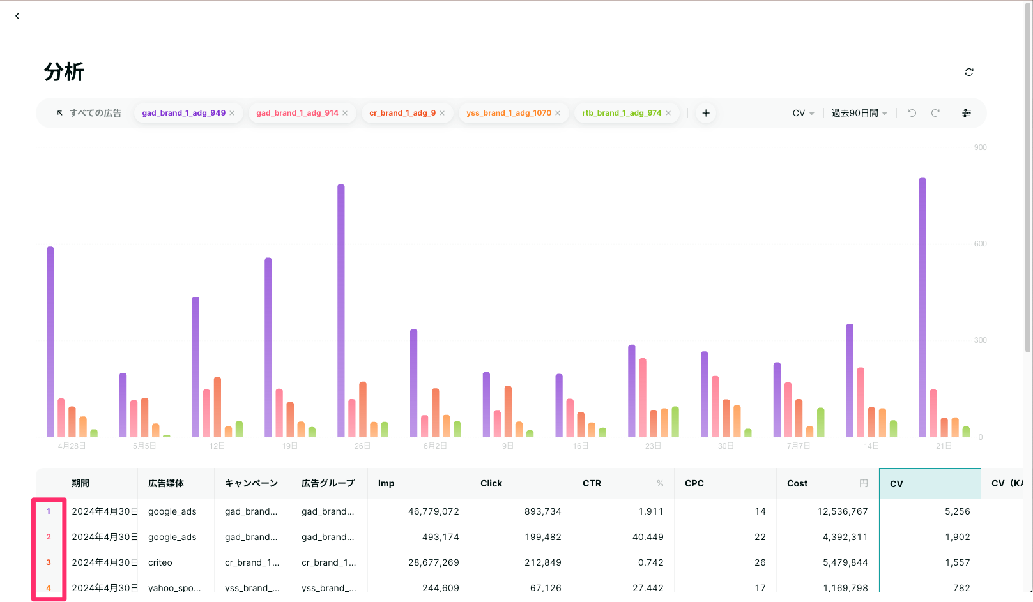Click cell value 893,734

543,511
